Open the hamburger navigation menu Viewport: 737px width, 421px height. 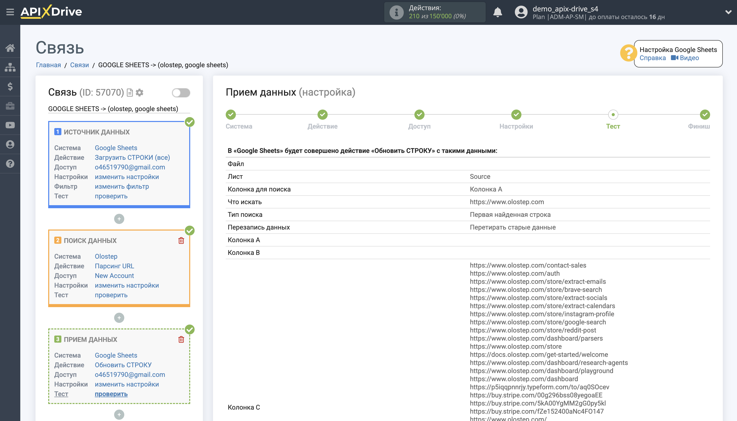(10, 12)
